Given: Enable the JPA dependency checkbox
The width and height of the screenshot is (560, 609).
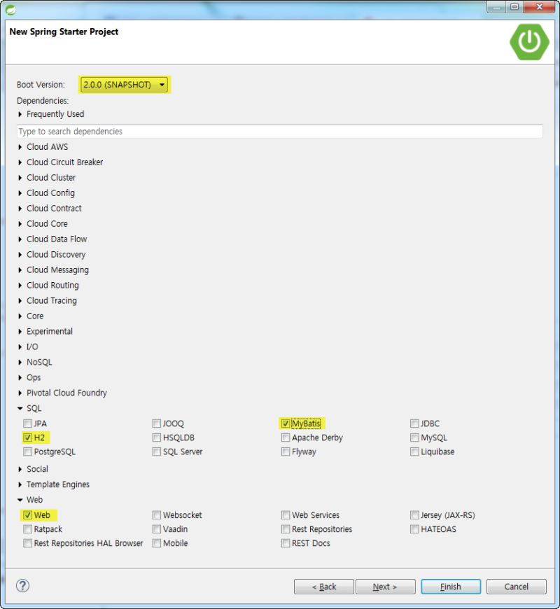Looking at the screenshot, I should [27, 423].
